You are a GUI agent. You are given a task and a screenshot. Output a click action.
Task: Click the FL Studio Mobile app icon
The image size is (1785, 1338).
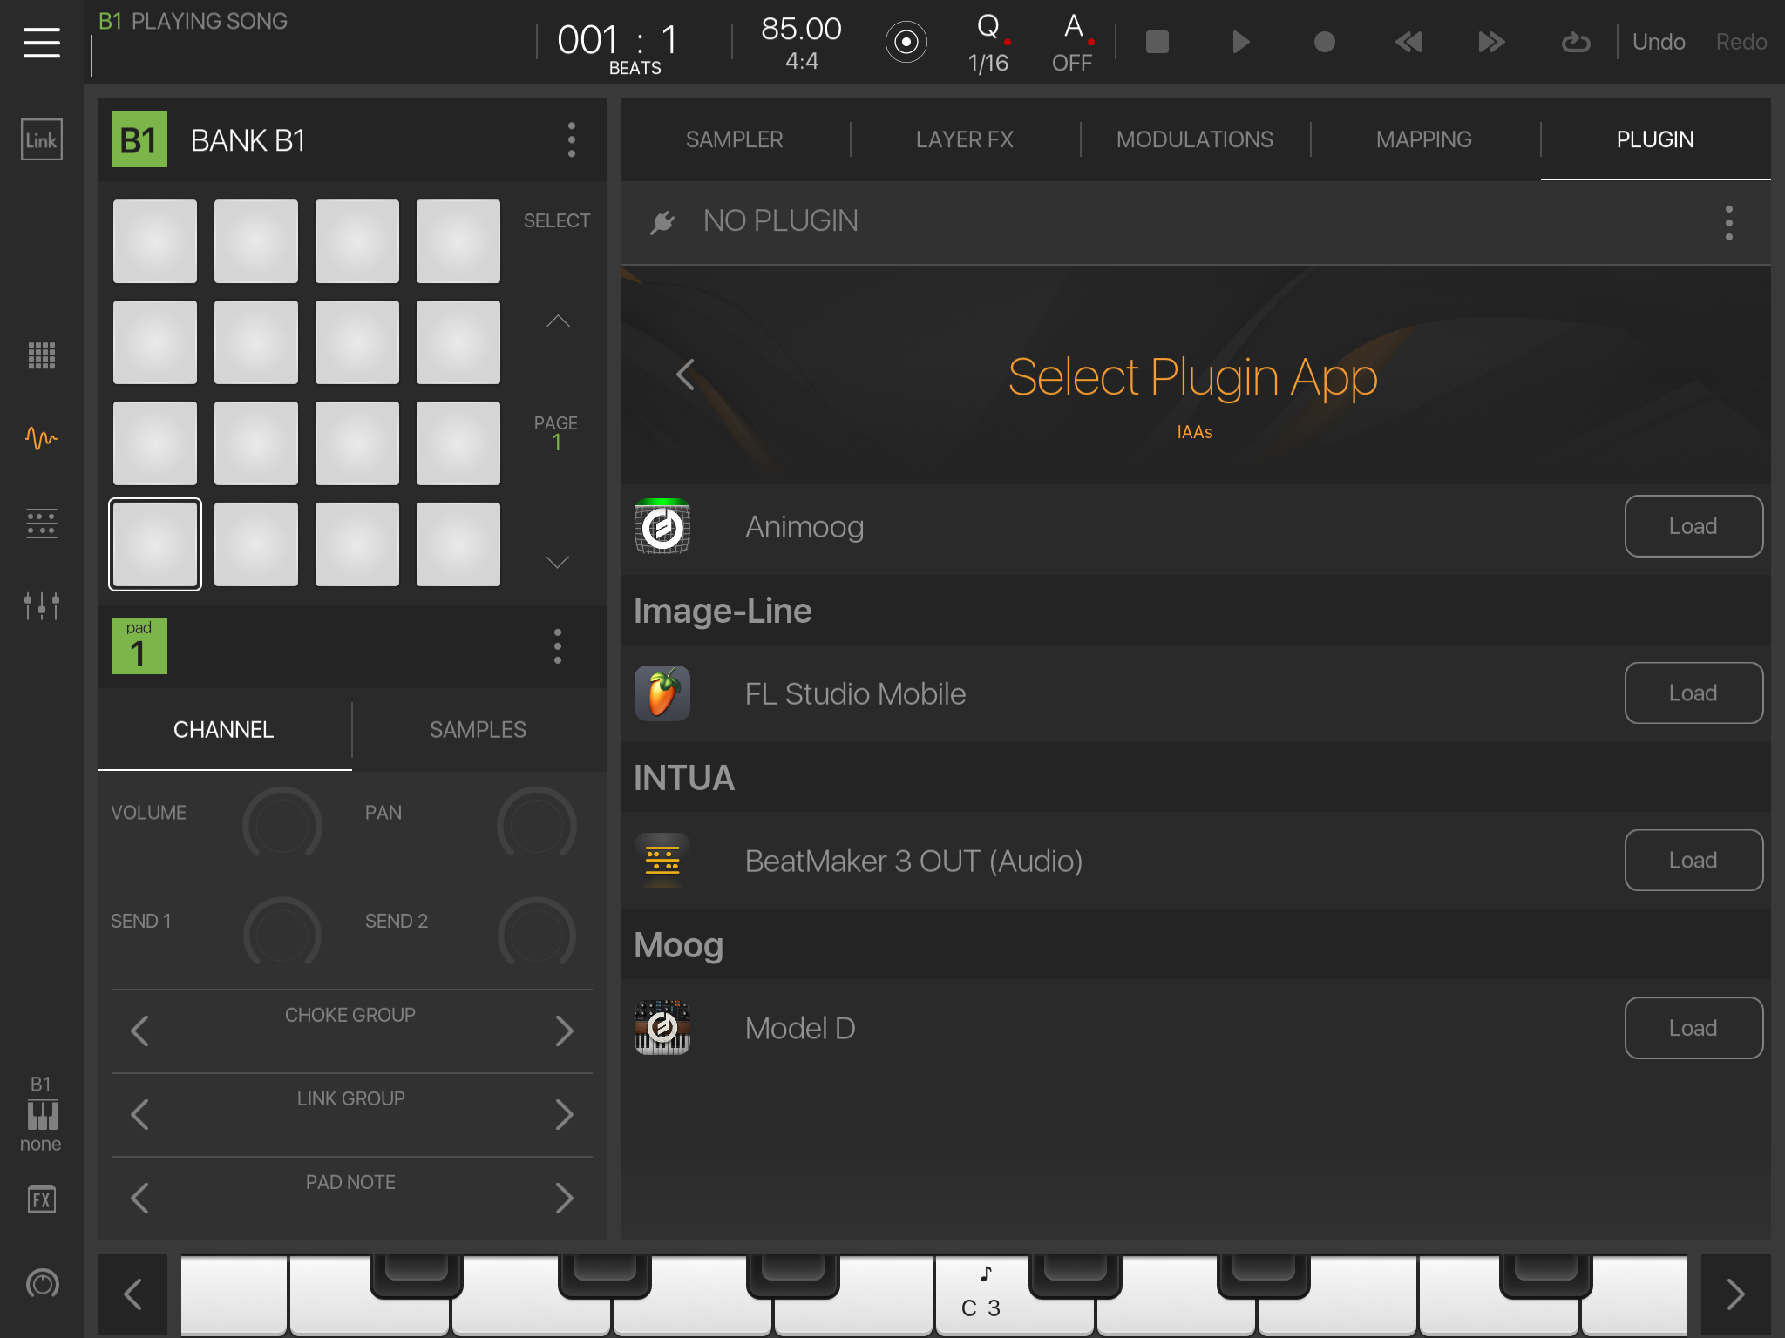pyautogui.click(x=662, y=693)
